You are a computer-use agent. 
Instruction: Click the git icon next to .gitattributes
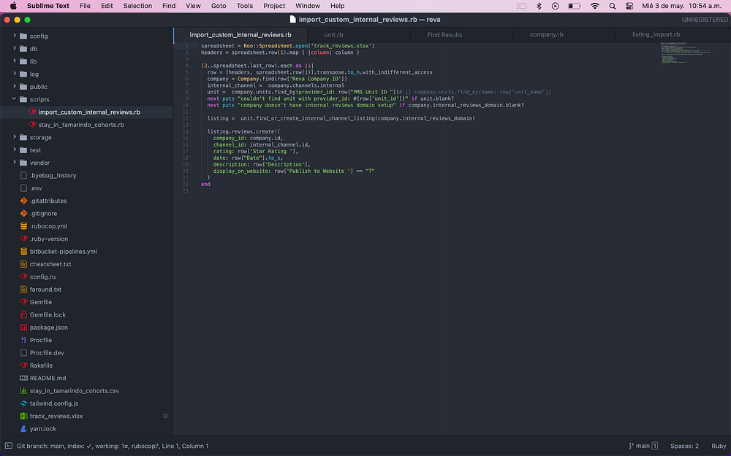pyautogui.click(x=23, y=201)
